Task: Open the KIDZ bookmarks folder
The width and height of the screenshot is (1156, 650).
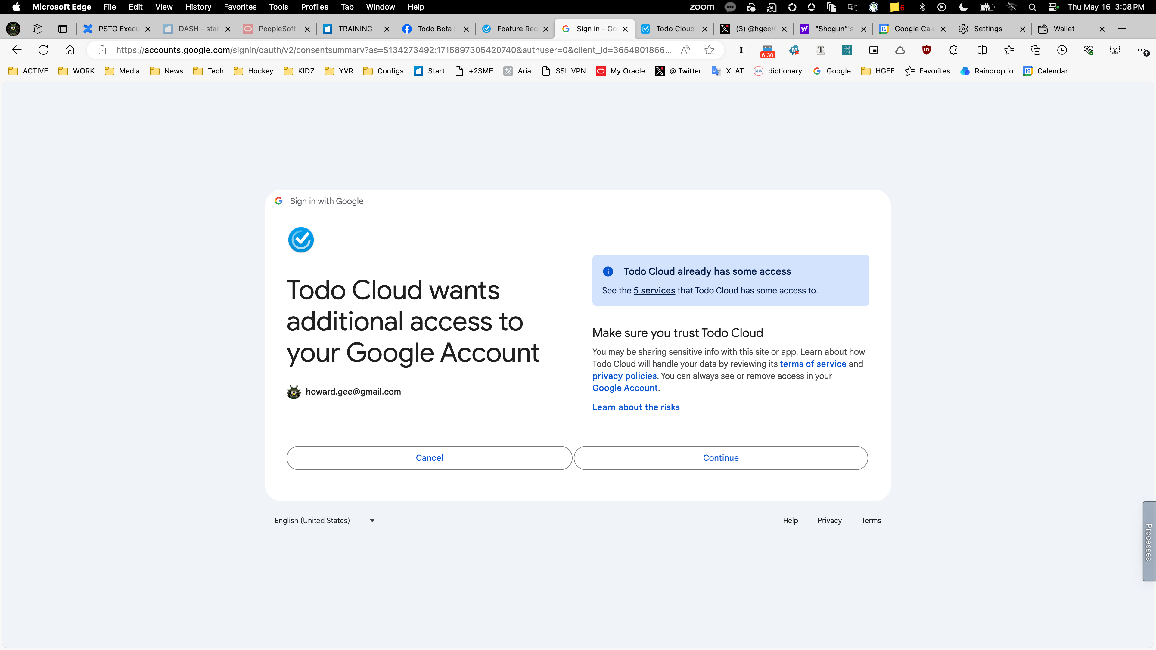Action: (299, 71)
